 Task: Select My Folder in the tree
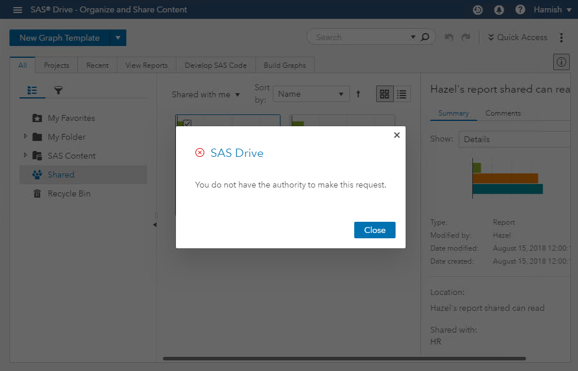pyautogui.click(x=66, y=137)
